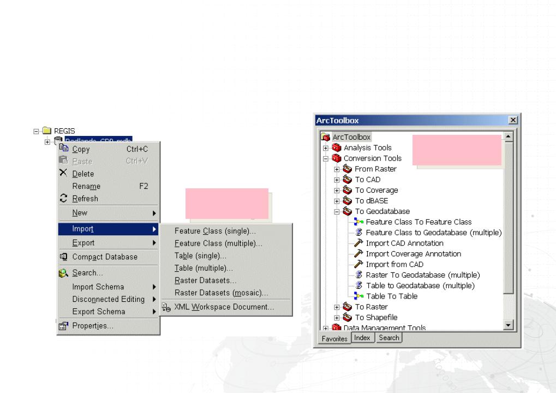Open the Export submenu

click(108, 242)
